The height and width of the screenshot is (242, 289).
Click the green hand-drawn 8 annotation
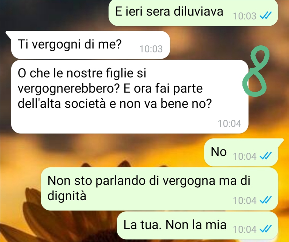[256, 71]
